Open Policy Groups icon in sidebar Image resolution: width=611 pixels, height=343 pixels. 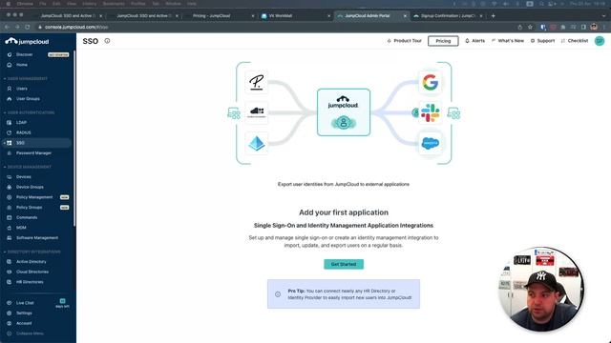10,208
